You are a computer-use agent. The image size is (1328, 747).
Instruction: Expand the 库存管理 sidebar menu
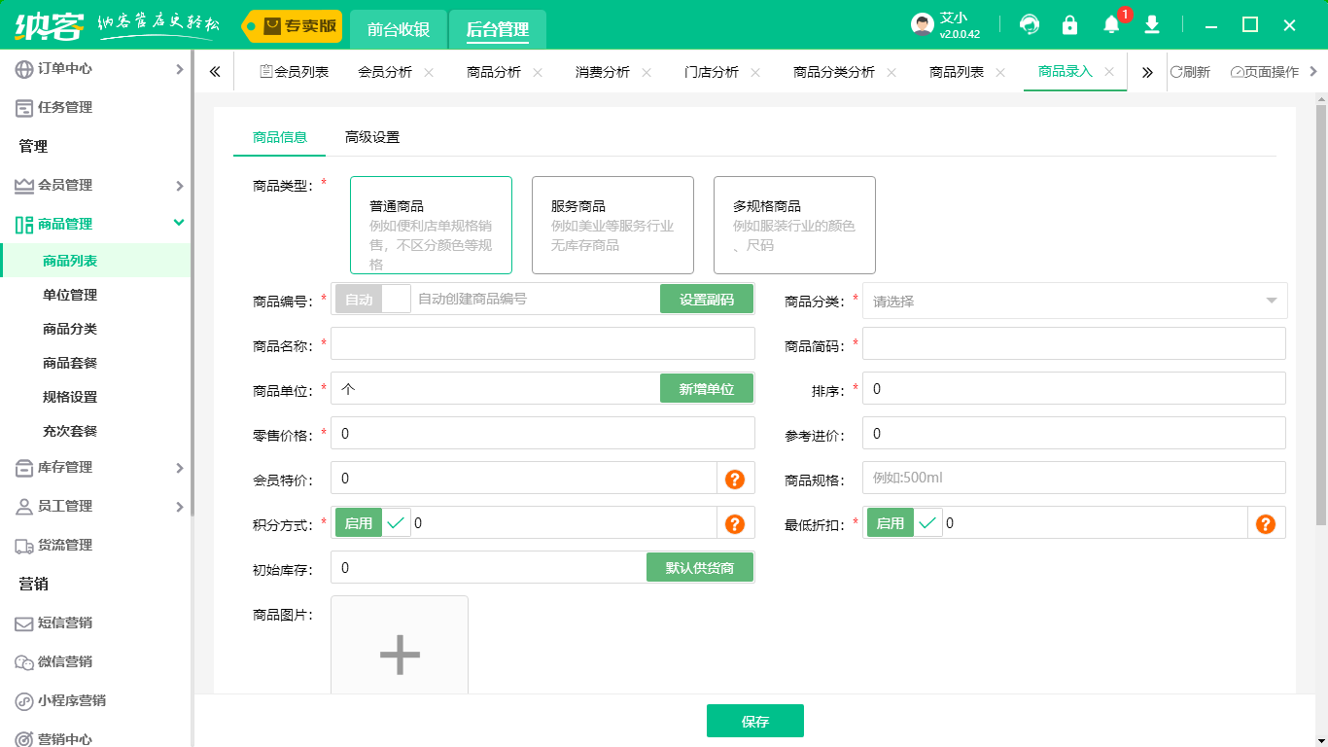pos(97,468)
